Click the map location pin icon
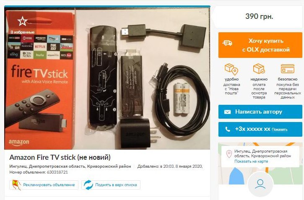Screen dimensions: 304x200 click(229, 154)
